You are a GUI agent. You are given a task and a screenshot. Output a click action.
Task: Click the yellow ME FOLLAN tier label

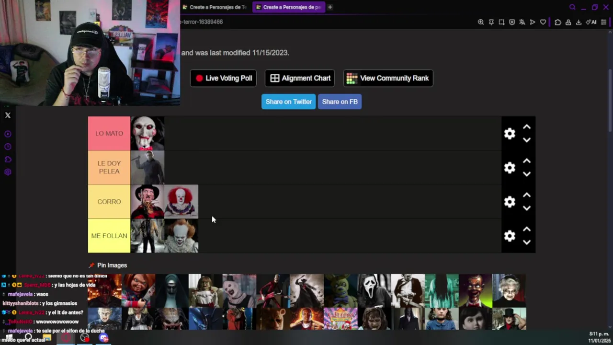click(109, 236)
